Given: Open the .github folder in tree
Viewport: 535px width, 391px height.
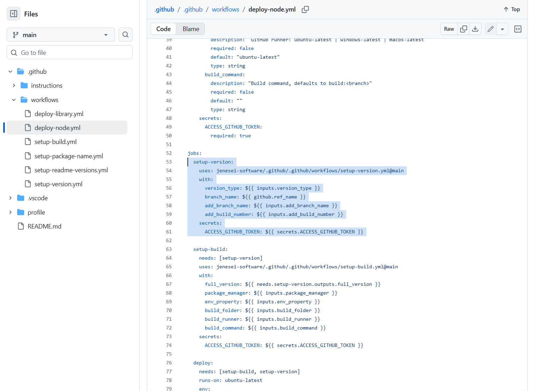Looking at the screenshot, I should pos(37,72).
